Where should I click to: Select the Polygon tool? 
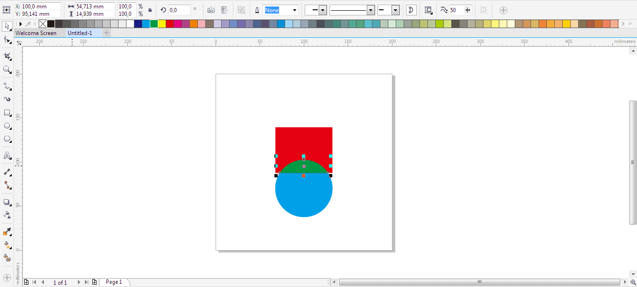click(x=7, y=139)
